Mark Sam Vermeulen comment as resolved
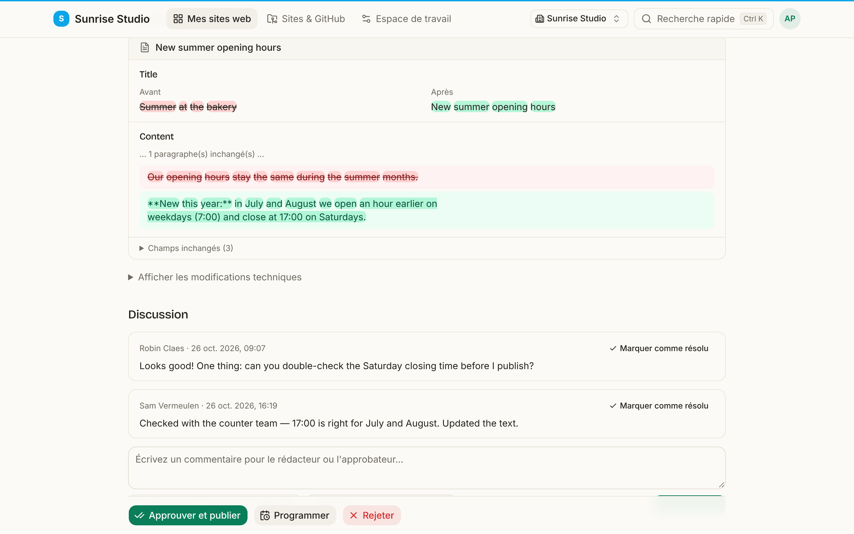 [x=659, y=406]
